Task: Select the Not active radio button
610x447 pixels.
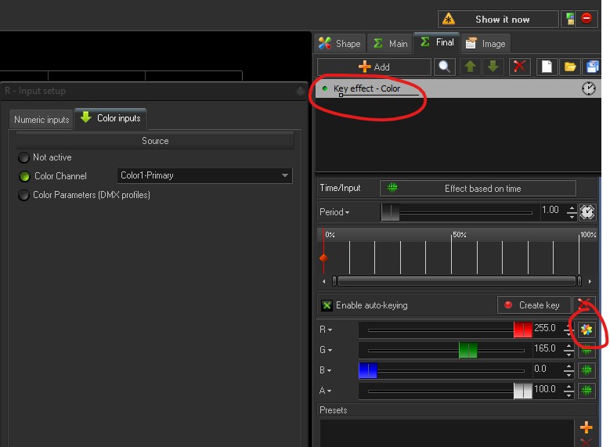Action: 24,157
